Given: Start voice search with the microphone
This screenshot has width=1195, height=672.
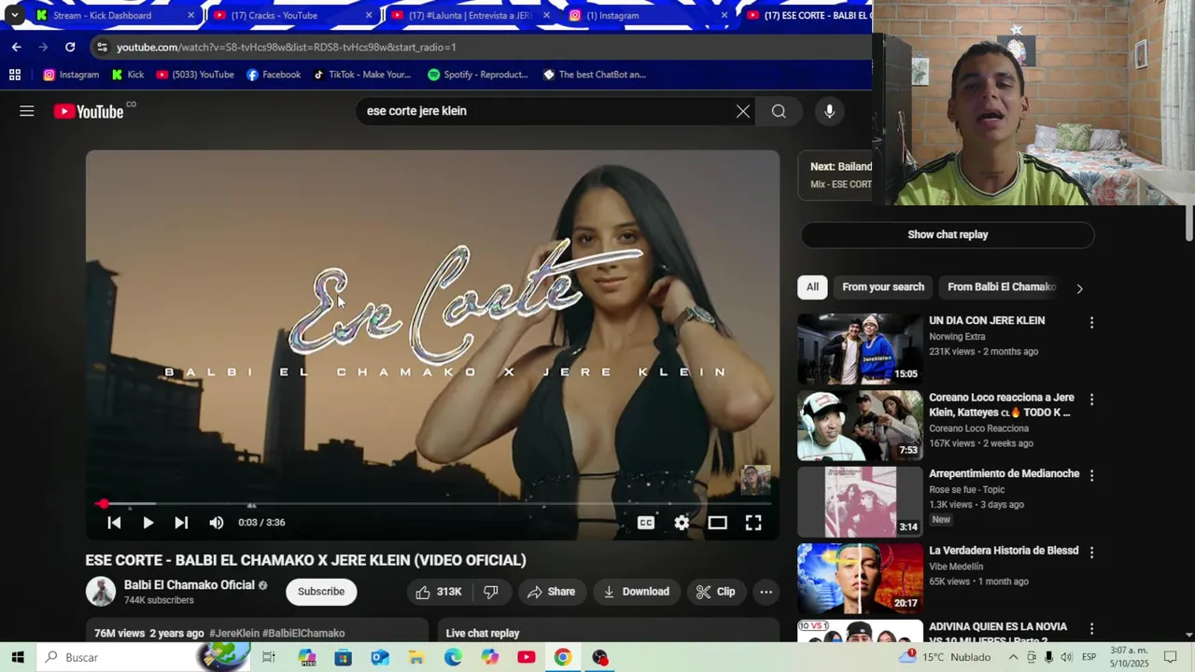Looking at the screenshot, I should point(829,111).
